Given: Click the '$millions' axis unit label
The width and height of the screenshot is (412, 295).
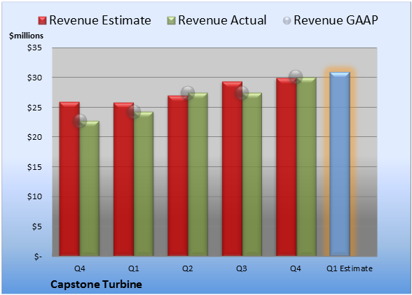Looking at the screenshot, I should pyautogui.click(x=27, y=36).
